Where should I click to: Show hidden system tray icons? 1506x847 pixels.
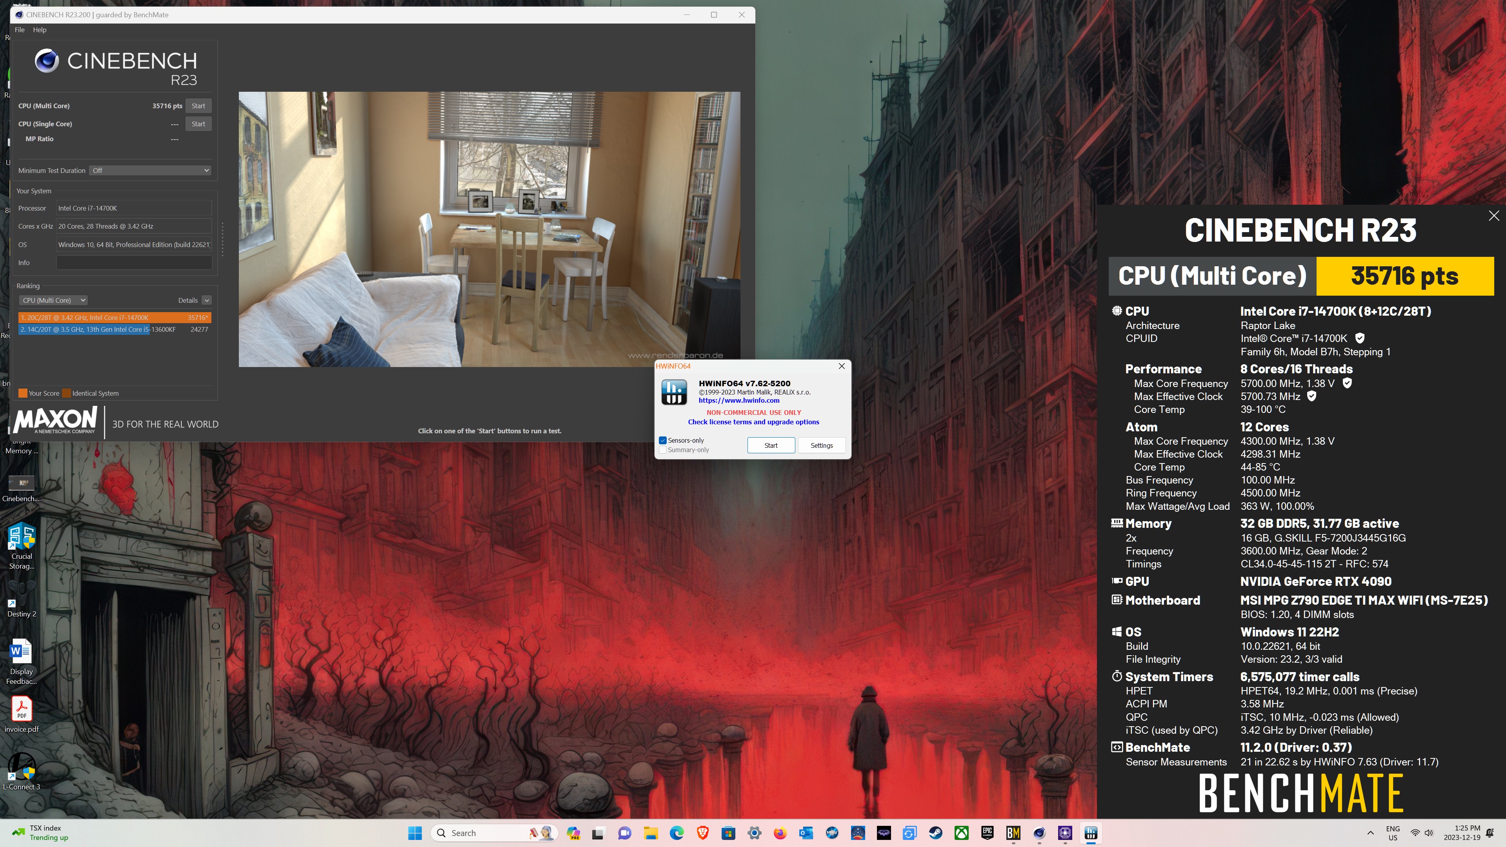(x=1370, y=833)
